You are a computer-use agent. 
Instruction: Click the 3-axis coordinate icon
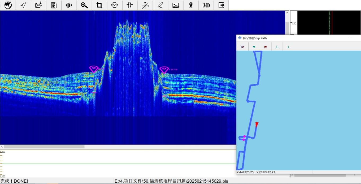[145, 5]
